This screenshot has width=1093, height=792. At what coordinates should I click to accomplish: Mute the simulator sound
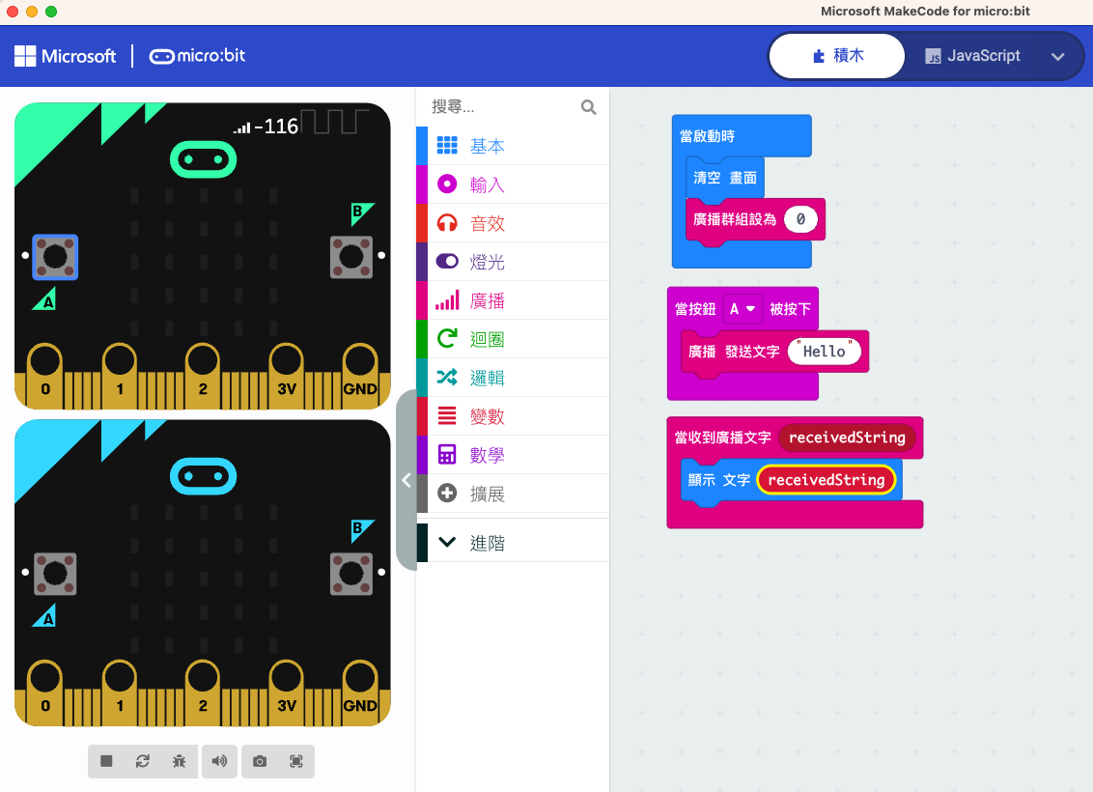coord(219,761)
